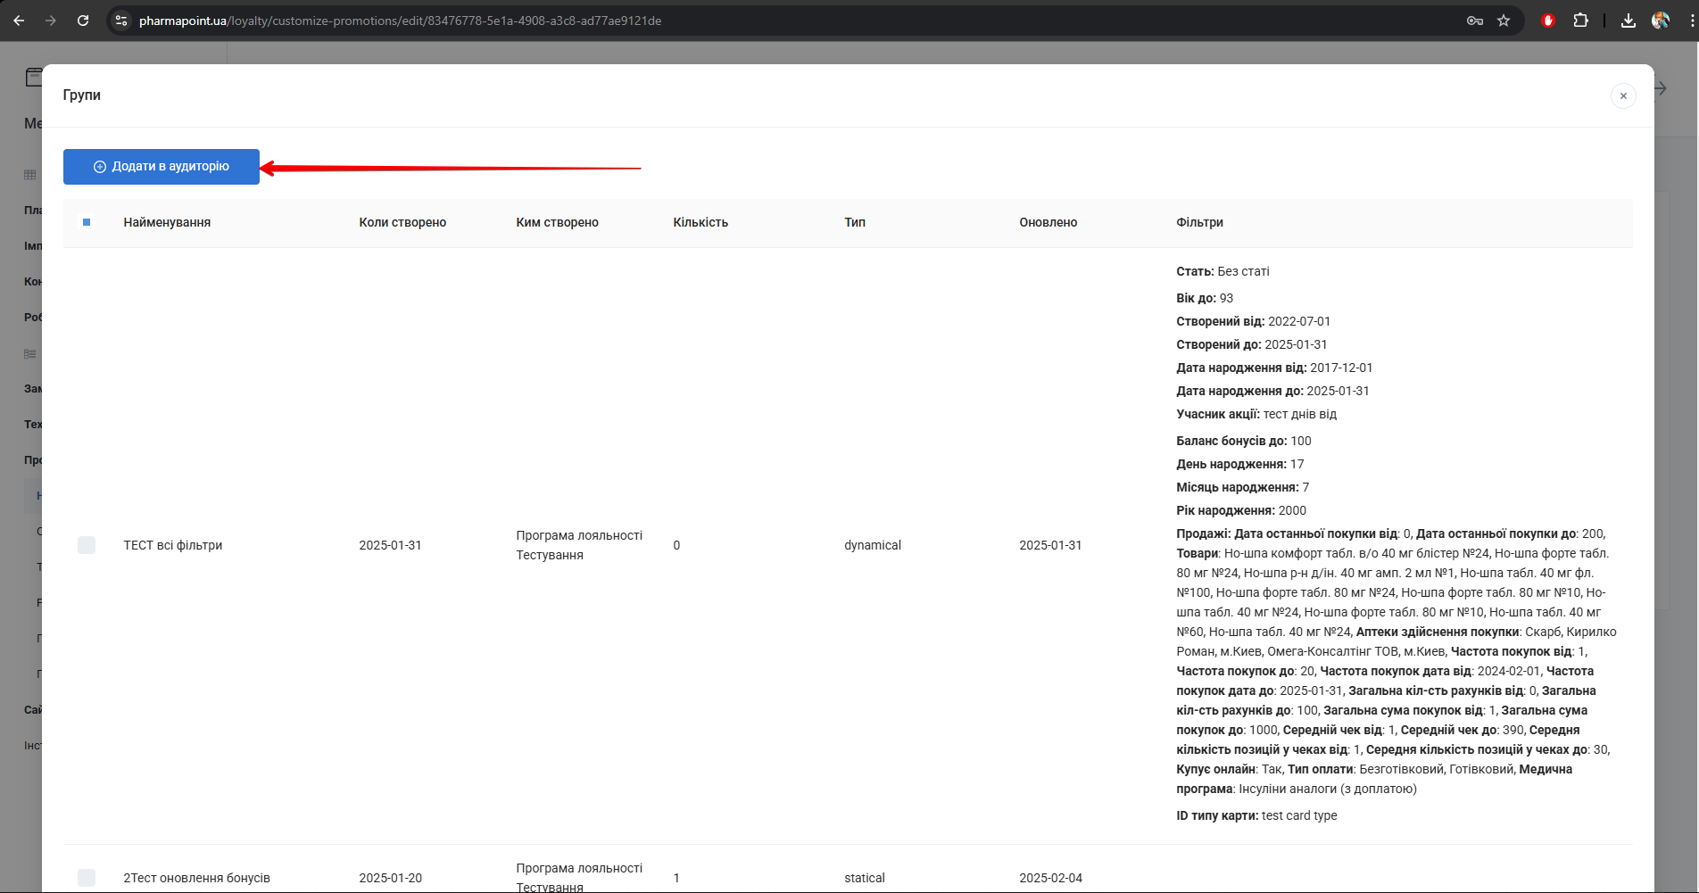Click the statical type cell

[865, 878]
